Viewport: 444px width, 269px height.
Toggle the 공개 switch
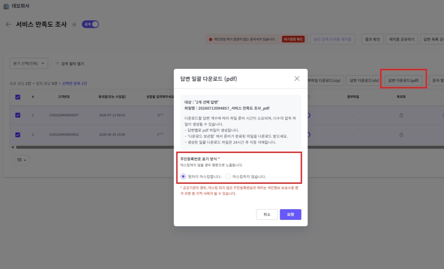[x=90, y=24]
